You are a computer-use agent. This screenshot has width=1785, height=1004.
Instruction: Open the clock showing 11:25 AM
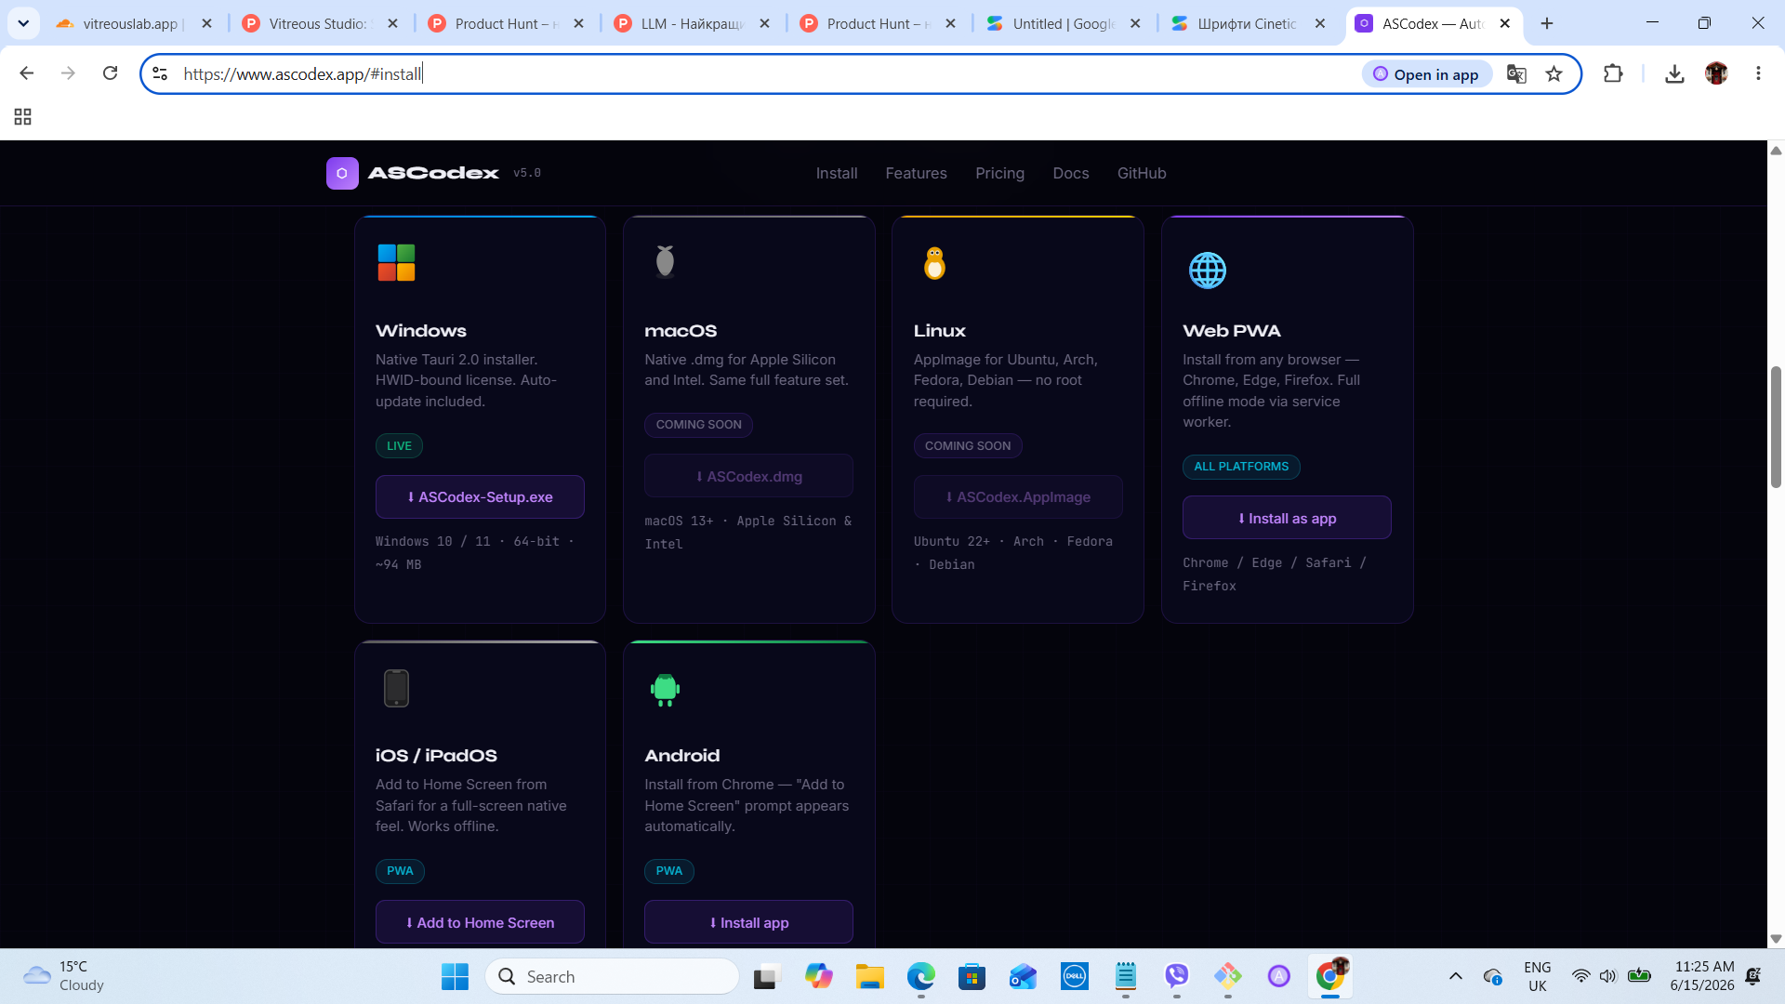[1702, 976]
